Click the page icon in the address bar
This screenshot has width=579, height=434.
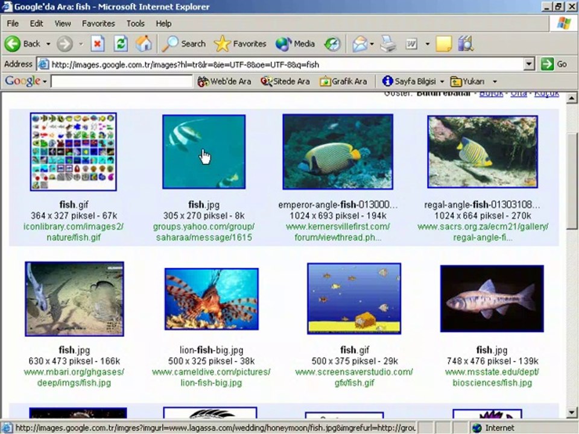[x=43, y=64]
